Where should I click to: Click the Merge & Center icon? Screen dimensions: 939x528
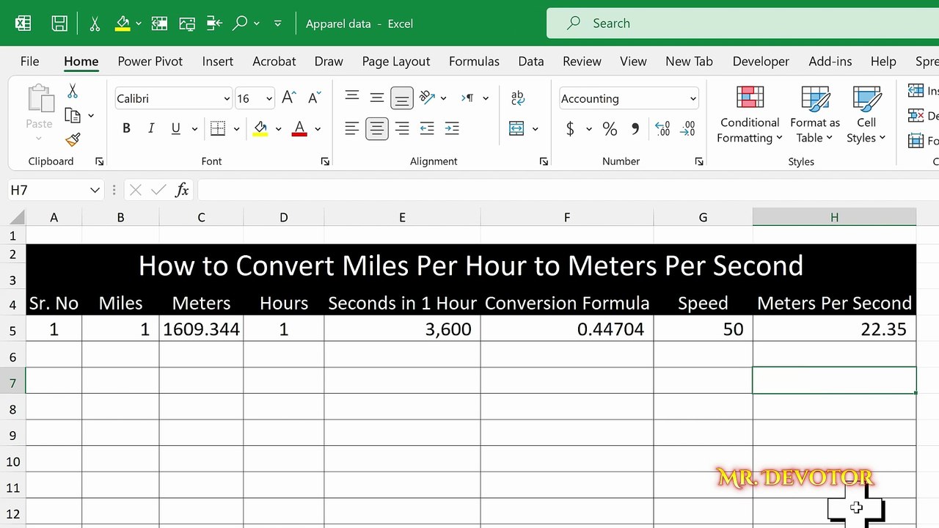point(517,129)
